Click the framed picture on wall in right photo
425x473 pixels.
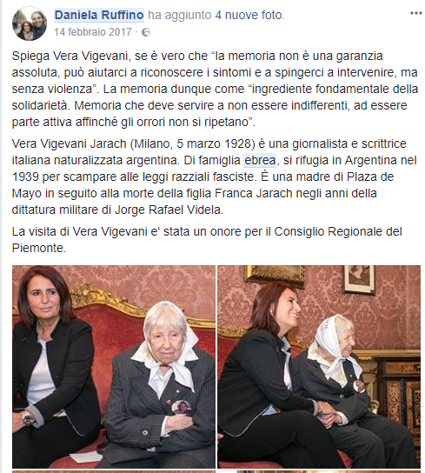click(x=360, y=280)
